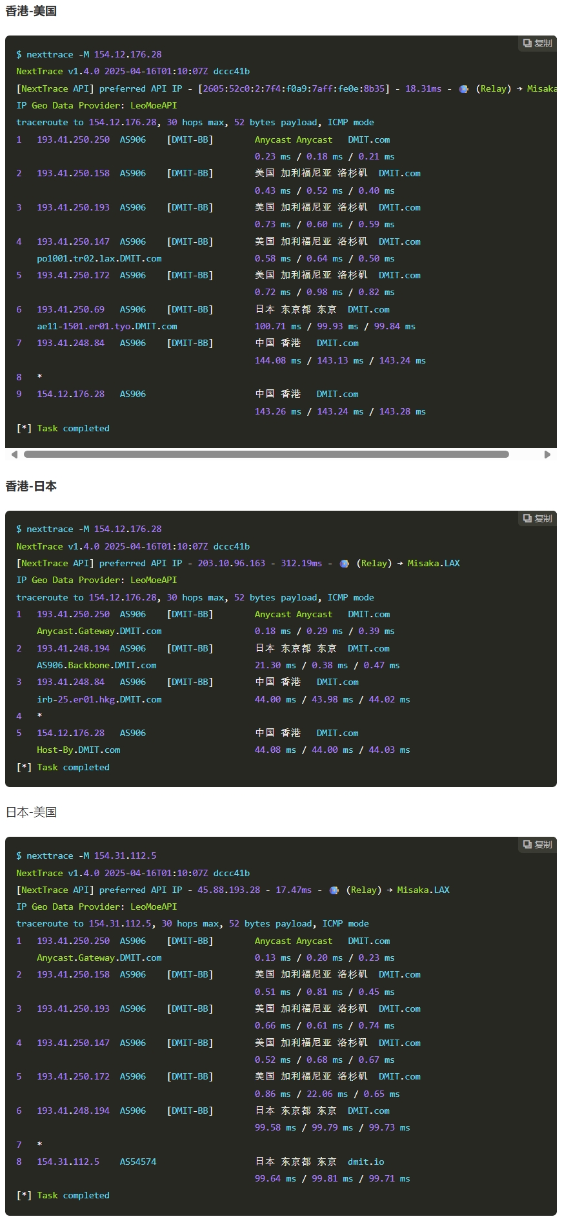Click Anycast.Gateway.DMIT.com in the 日本-美国 block
Image resolution: width=562 pixels, height=1219 pixels.
99,958
